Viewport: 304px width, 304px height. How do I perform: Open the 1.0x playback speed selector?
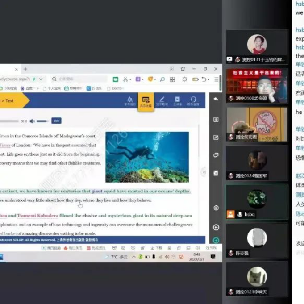[56, 121]
